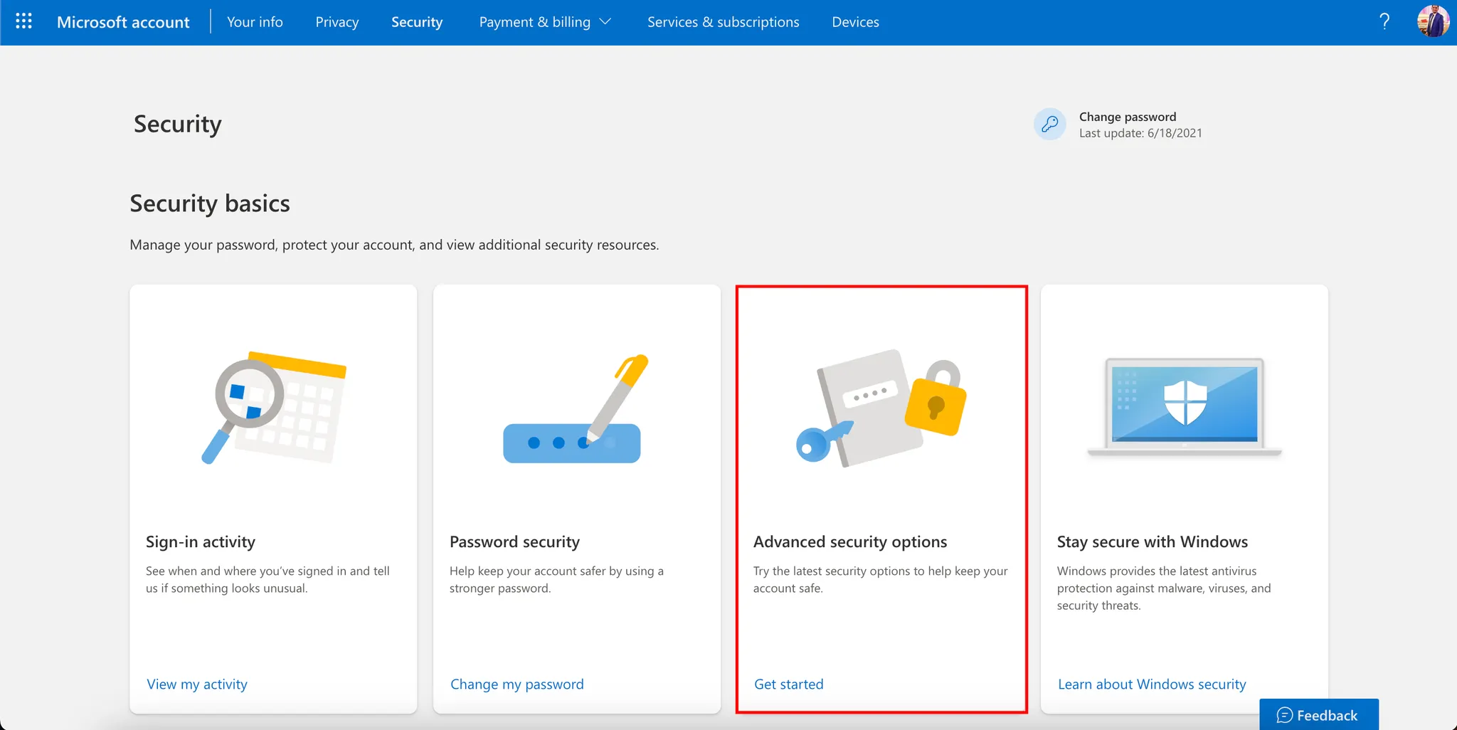The height and width of the screenshot is (730, 1457).
Task: Click the Windows shield laptop illustration
Action: pyautogui.click(x=1185, y=407)
